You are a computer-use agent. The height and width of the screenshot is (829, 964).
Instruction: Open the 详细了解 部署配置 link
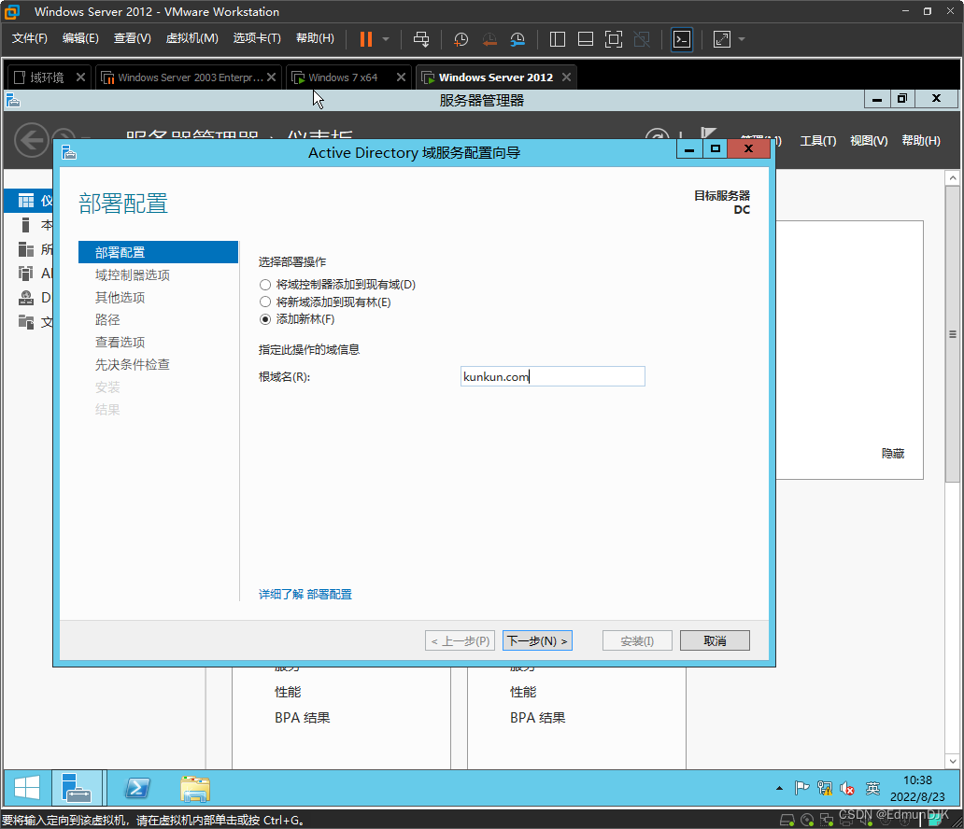[x=305, y=595]
